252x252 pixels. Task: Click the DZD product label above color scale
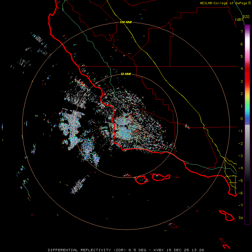pyautogui.click(x=246, y=17)
